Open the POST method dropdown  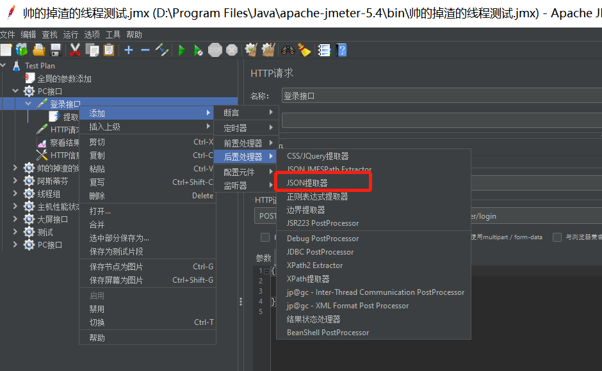click(x=266, y=216)
